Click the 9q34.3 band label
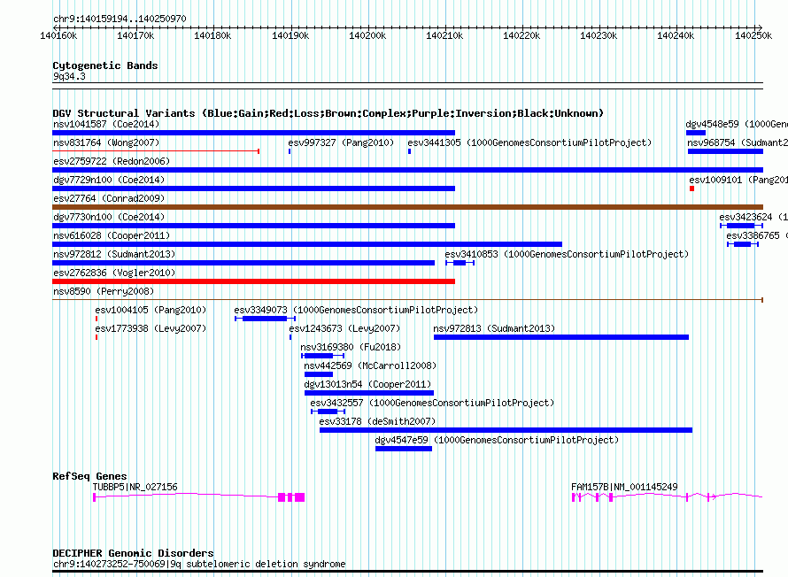The width and height of the screenshot is (788, 577). coord(69,76)
